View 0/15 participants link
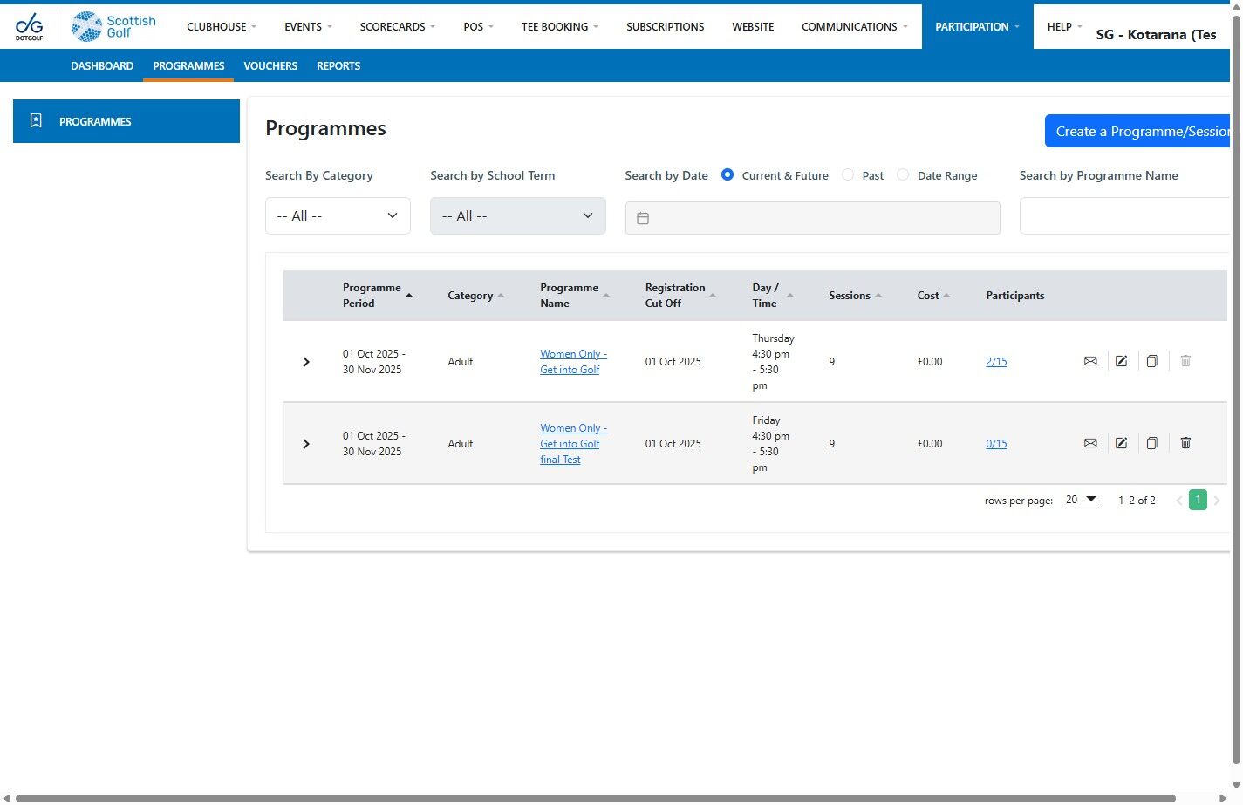 996,444
